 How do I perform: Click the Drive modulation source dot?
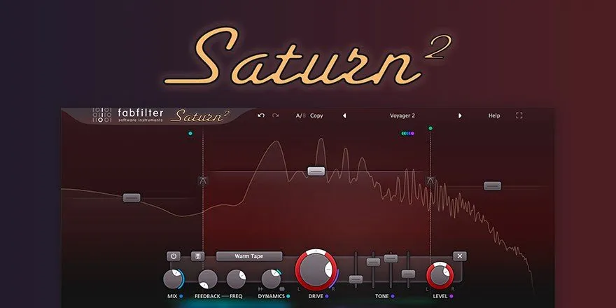coord(326,297)
